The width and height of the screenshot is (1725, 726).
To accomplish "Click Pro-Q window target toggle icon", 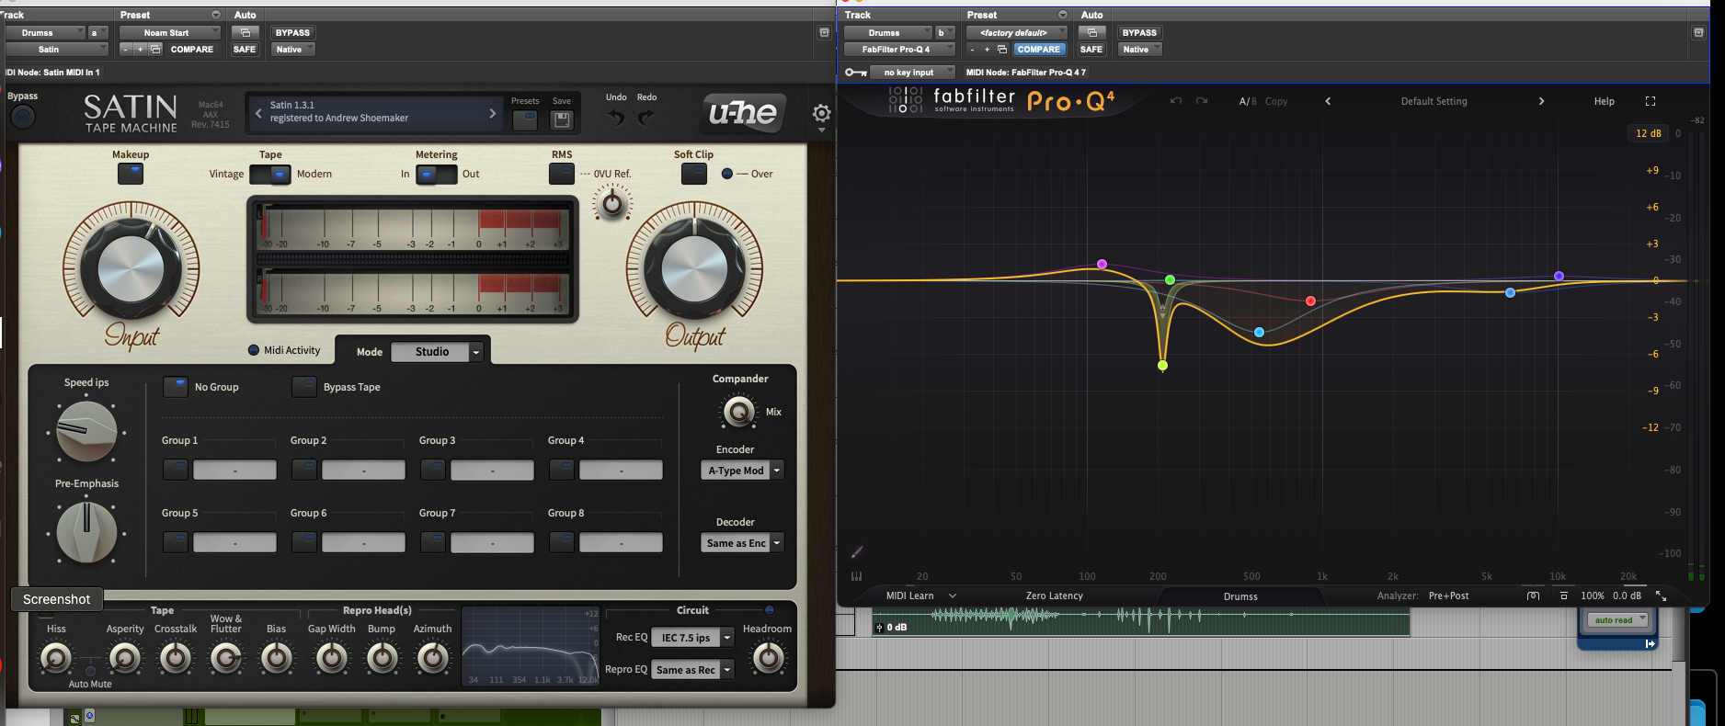I will [1698, 32].
